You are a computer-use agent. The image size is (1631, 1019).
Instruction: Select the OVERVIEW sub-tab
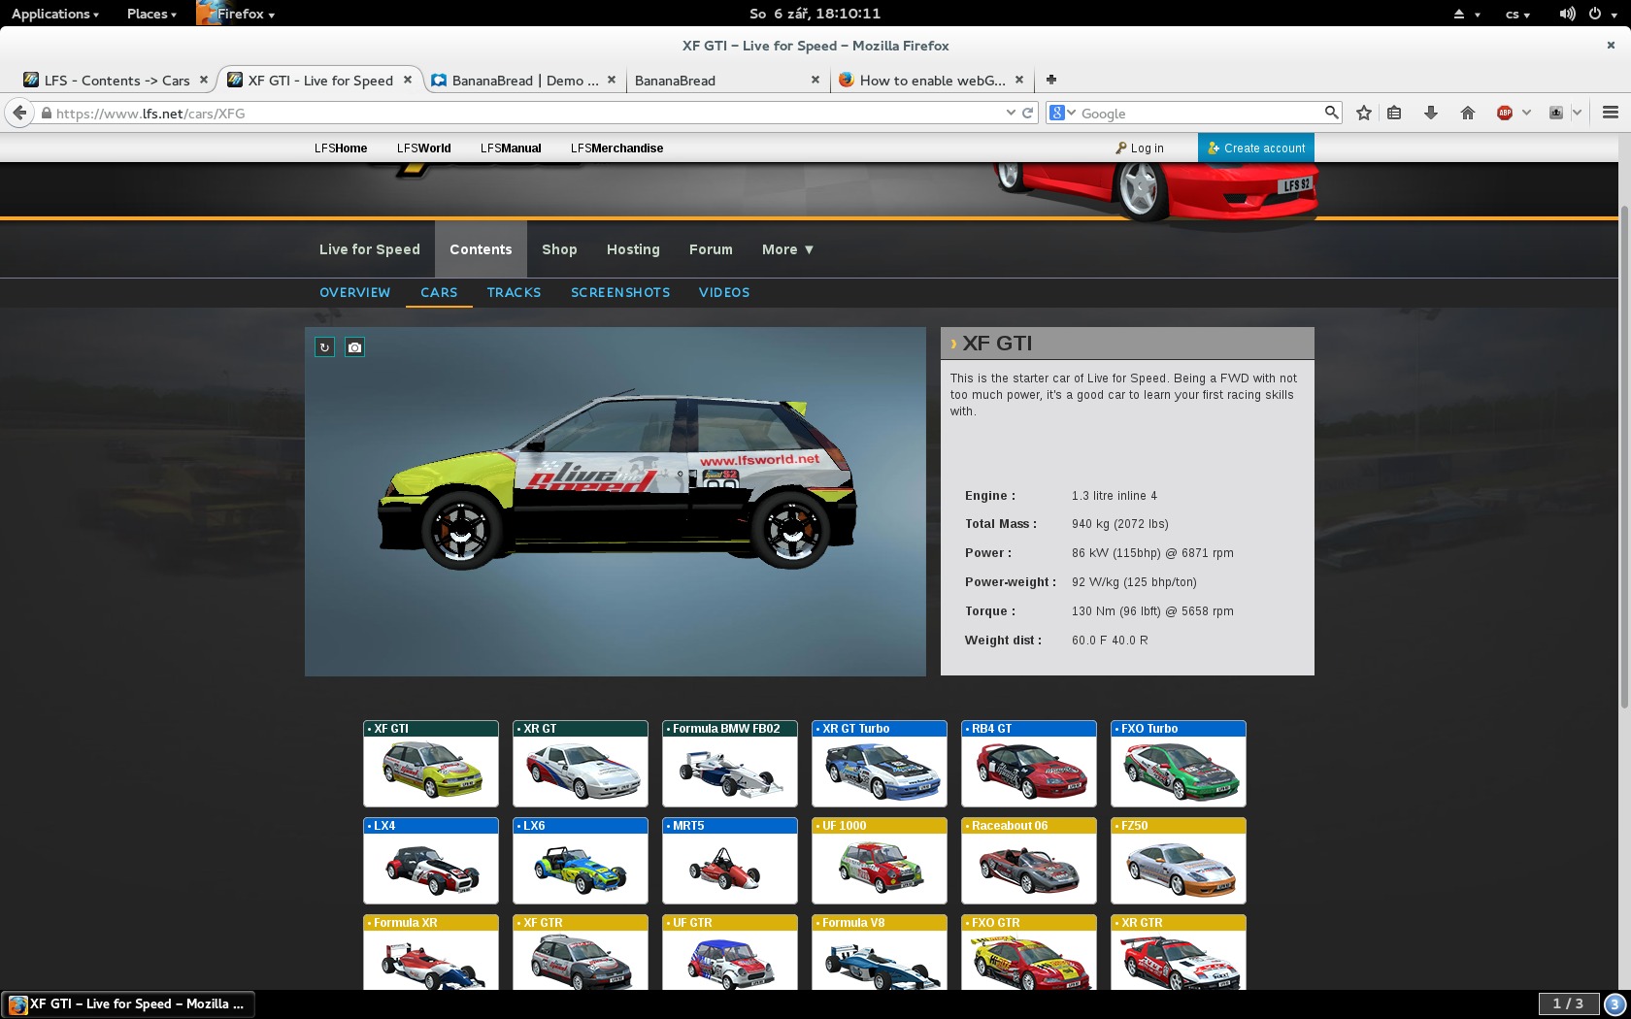tap(355, 292)
